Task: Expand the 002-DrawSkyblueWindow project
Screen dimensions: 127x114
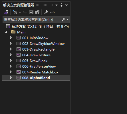Action: (11, 43)
